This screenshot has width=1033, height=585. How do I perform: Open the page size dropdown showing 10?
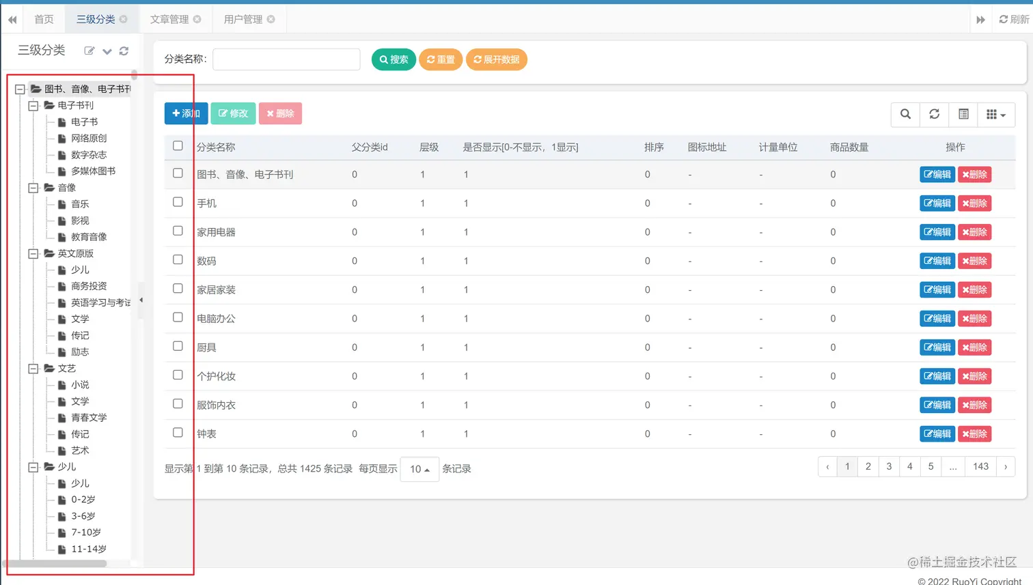[419, 469]
